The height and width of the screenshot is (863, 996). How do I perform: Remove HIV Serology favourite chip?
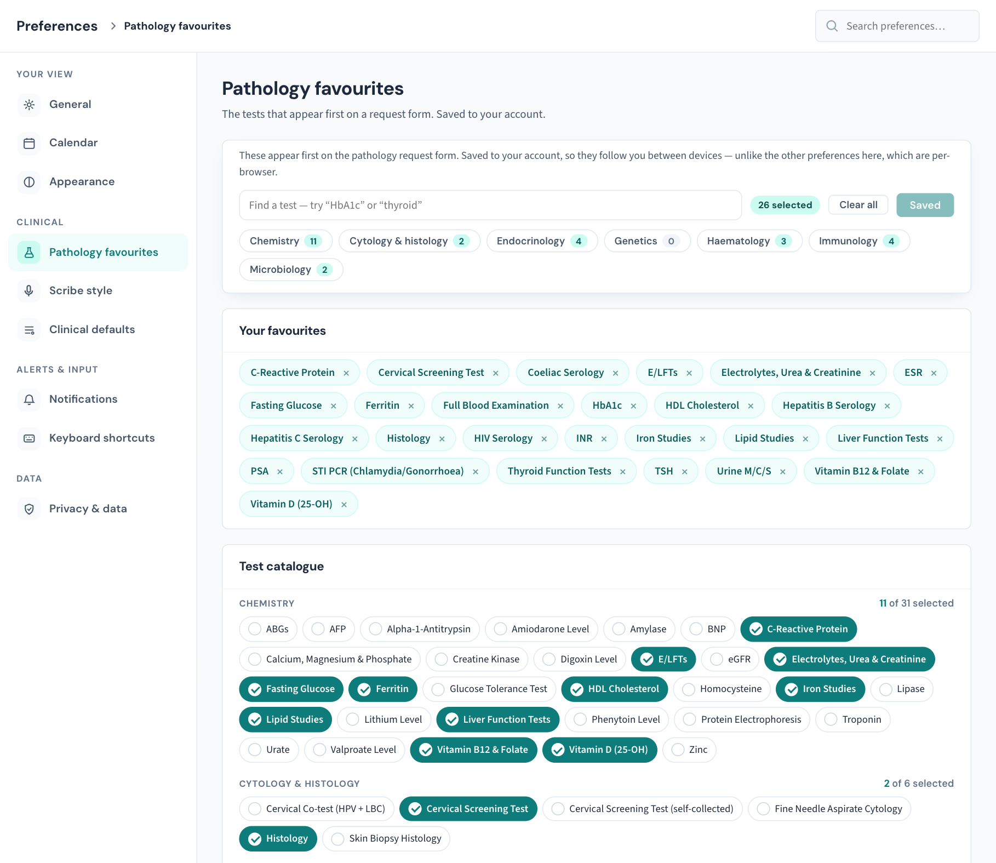tap(544, 439)
